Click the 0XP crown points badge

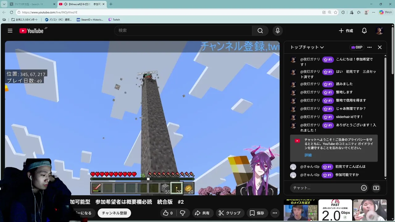357,47
